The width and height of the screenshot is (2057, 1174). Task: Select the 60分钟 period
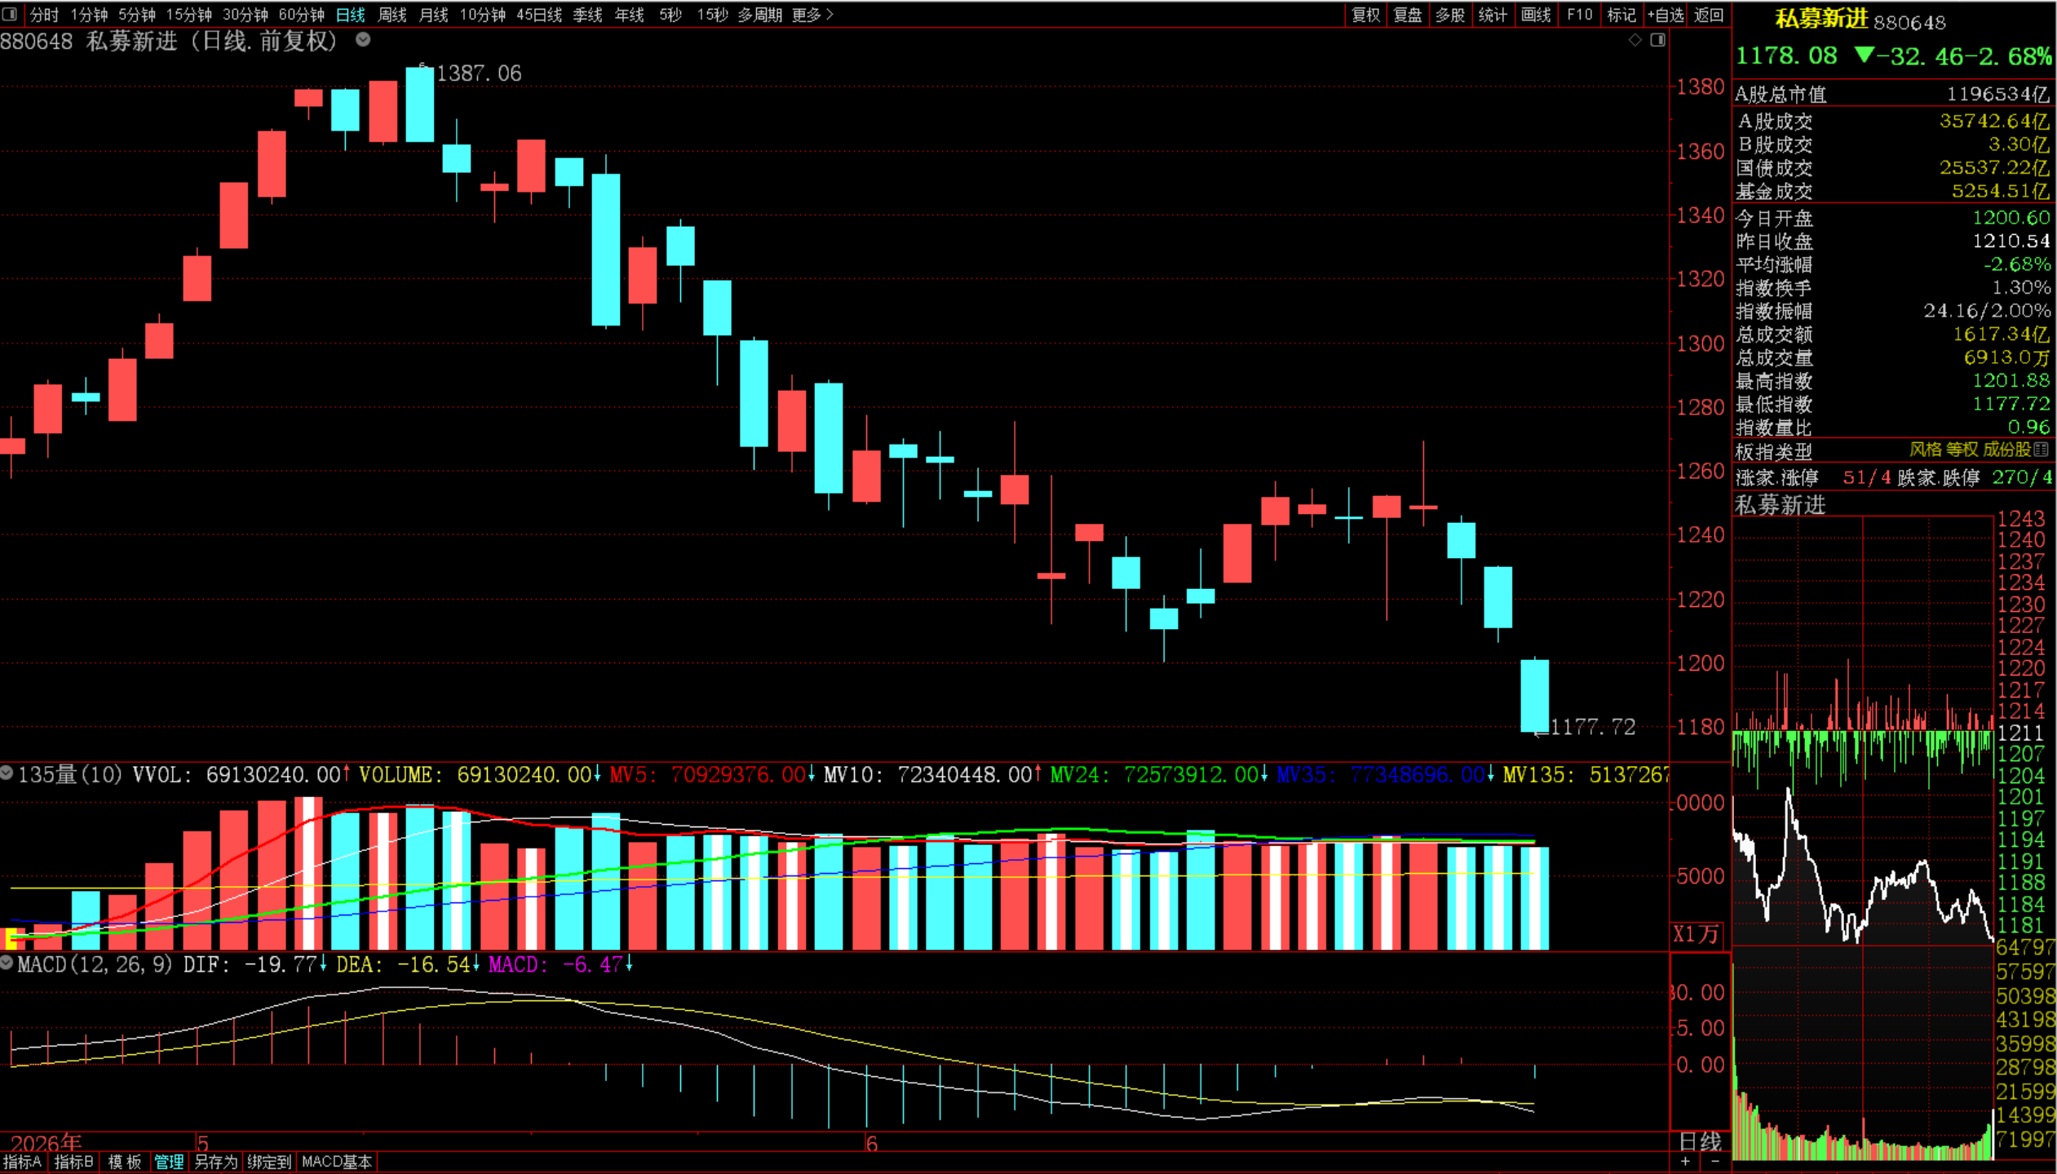(302, 15)
